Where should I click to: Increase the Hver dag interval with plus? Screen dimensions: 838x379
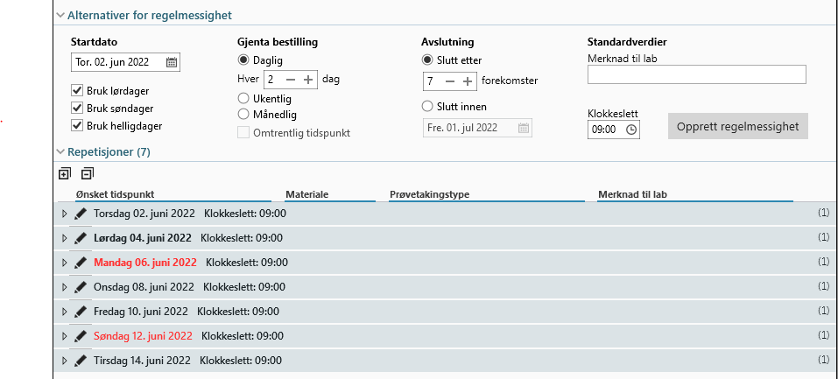pos(308,80)
